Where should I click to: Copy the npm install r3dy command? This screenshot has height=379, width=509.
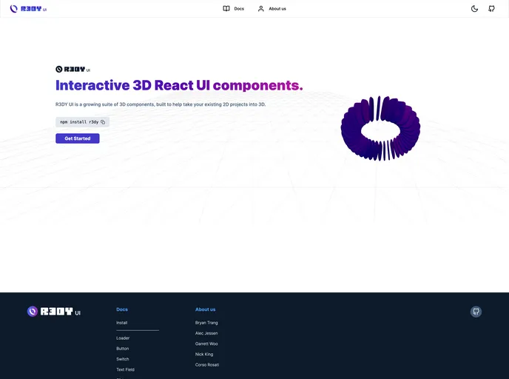click(103, 122)
